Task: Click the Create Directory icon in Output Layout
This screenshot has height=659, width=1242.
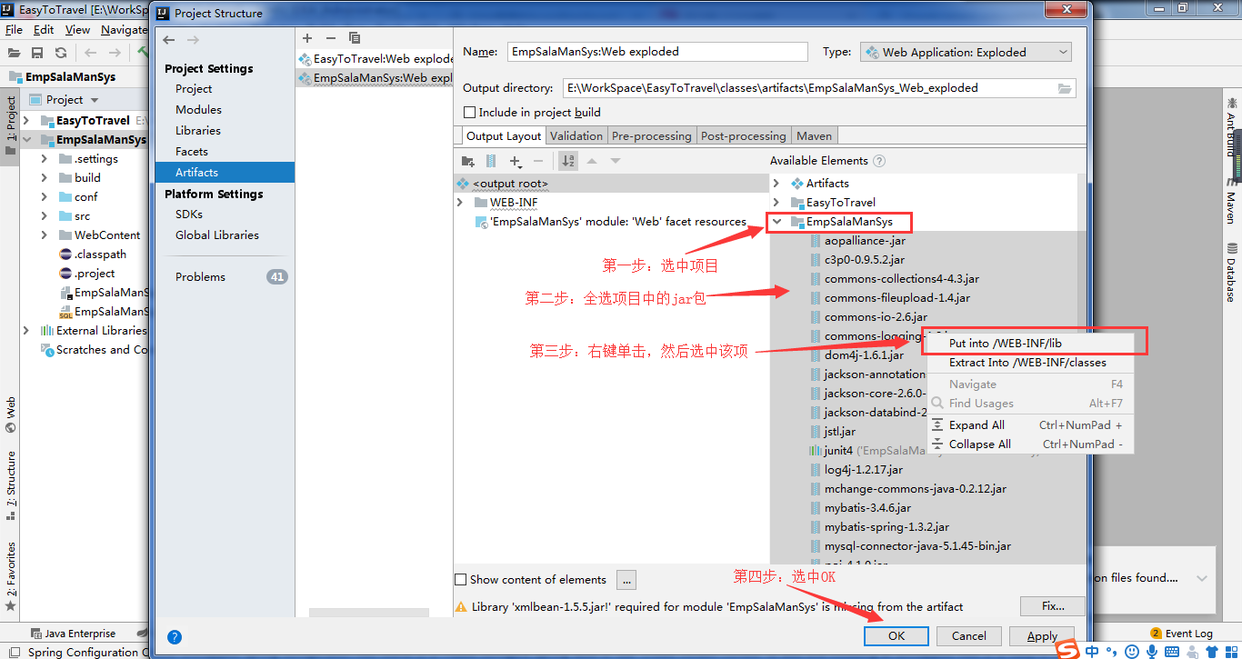Action: pyautogui.click(x=468, y=161)
